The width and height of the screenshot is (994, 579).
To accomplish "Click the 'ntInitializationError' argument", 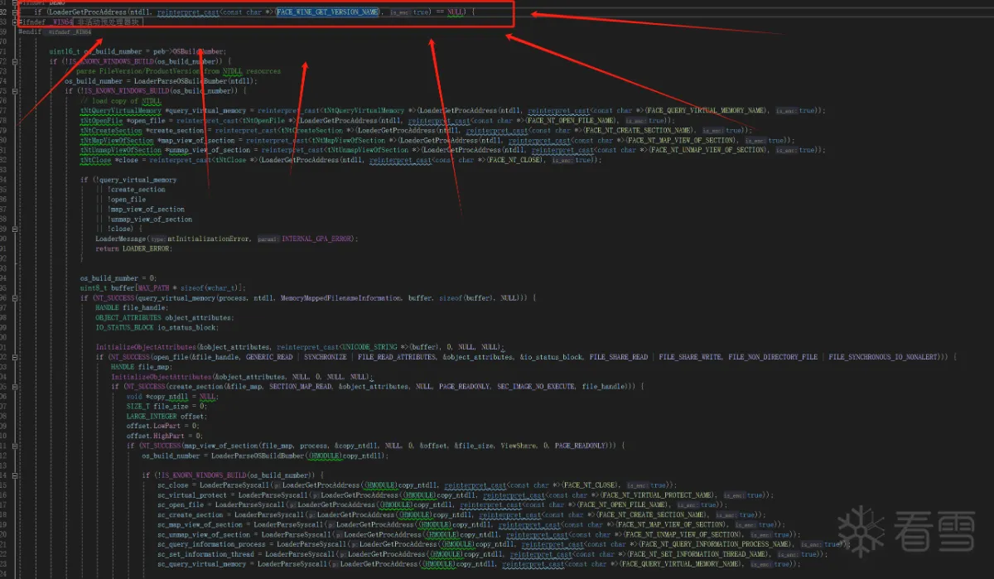I will pos(209,239).
